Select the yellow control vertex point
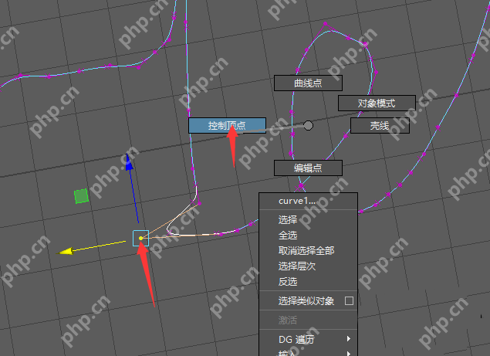 coord(140,239)
